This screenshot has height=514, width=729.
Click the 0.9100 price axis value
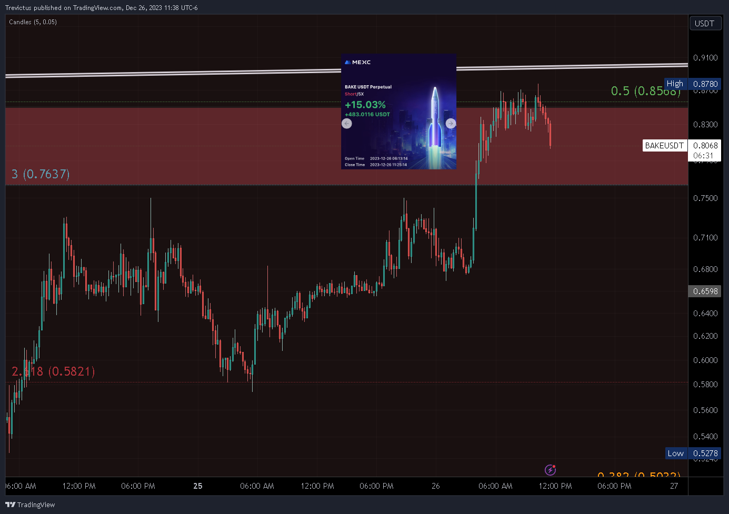pos(705,58)
